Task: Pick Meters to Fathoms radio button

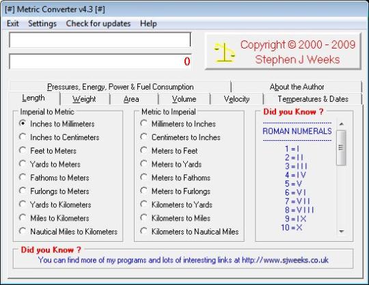Action: coord(176,178)
